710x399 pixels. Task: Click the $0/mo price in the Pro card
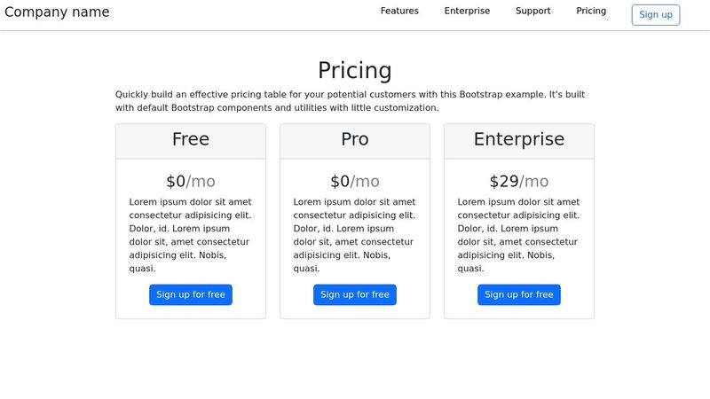coord(355,182)
